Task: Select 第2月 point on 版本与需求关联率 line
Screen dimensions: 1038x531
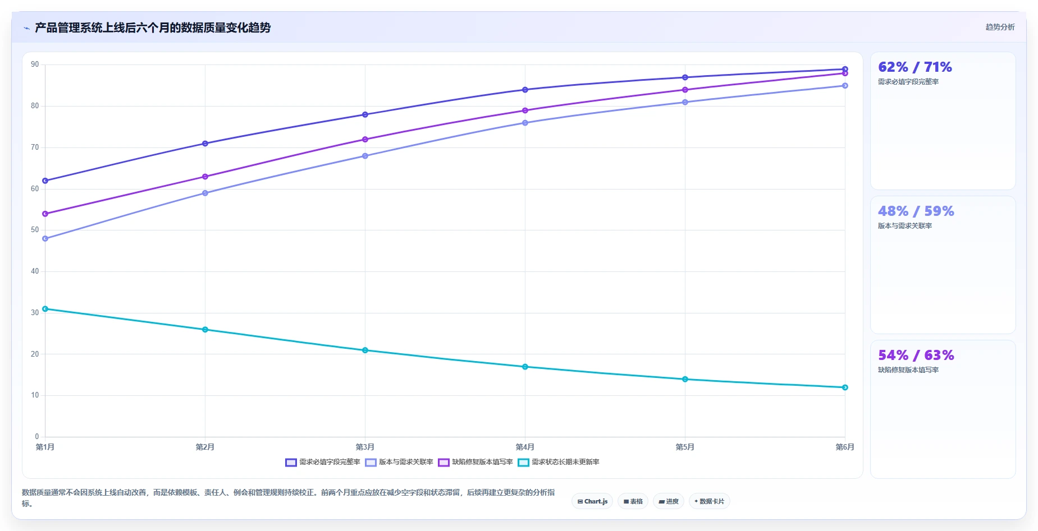Action: point(205,193)
